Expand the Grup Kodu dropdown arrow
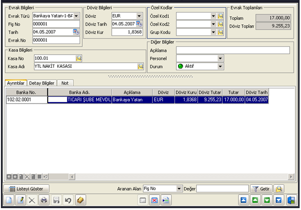301x210 pixels. point(213,32)
